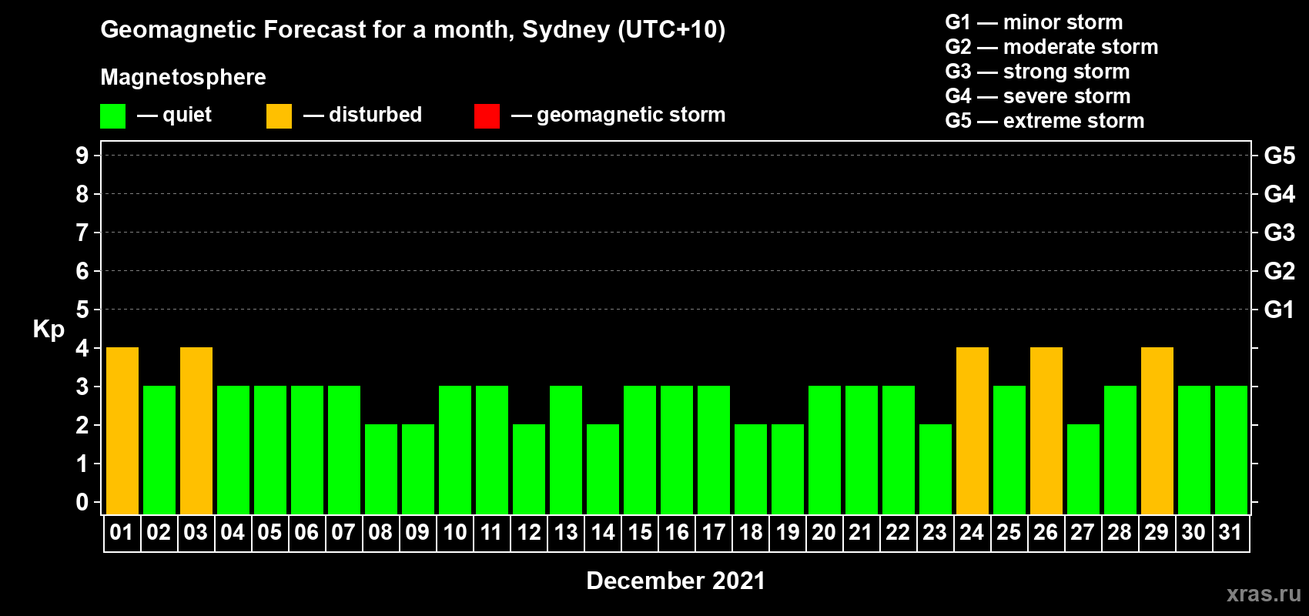Screen dimensions: 1309x616
Task: Click the red geomagnetic storm legend swatch
Action: click(x=487, y=116)
